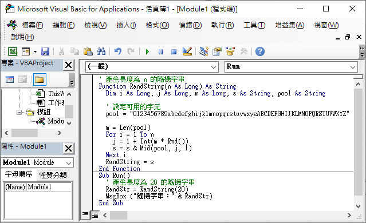Click the Undo arrow icon
The image size is (366, 223).
tap(118, 51)
